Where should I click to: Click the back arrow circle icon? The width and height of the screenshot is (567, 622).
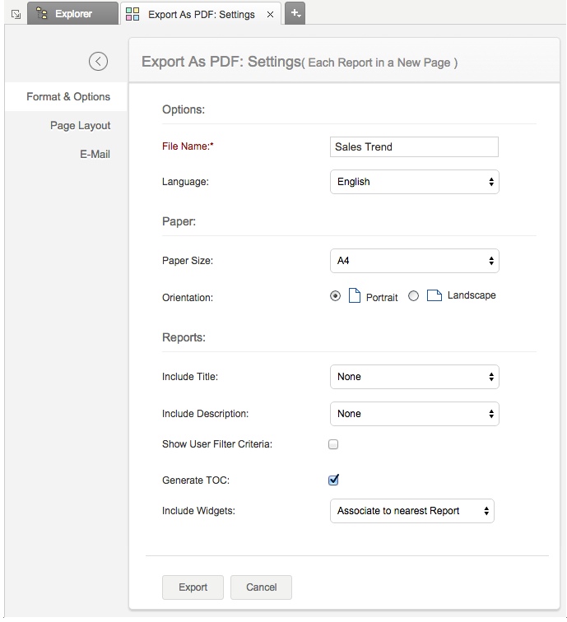click(98, 61)
